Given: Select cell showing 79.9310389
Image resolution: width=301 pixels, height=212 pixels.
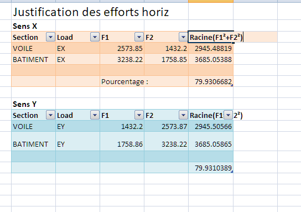Looking at the screenshot, I should [211, 168].
